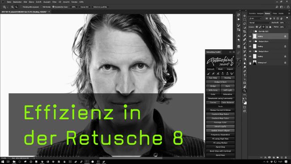
Task: Click the Frequency Separation button
Action: tap(220, 134)
